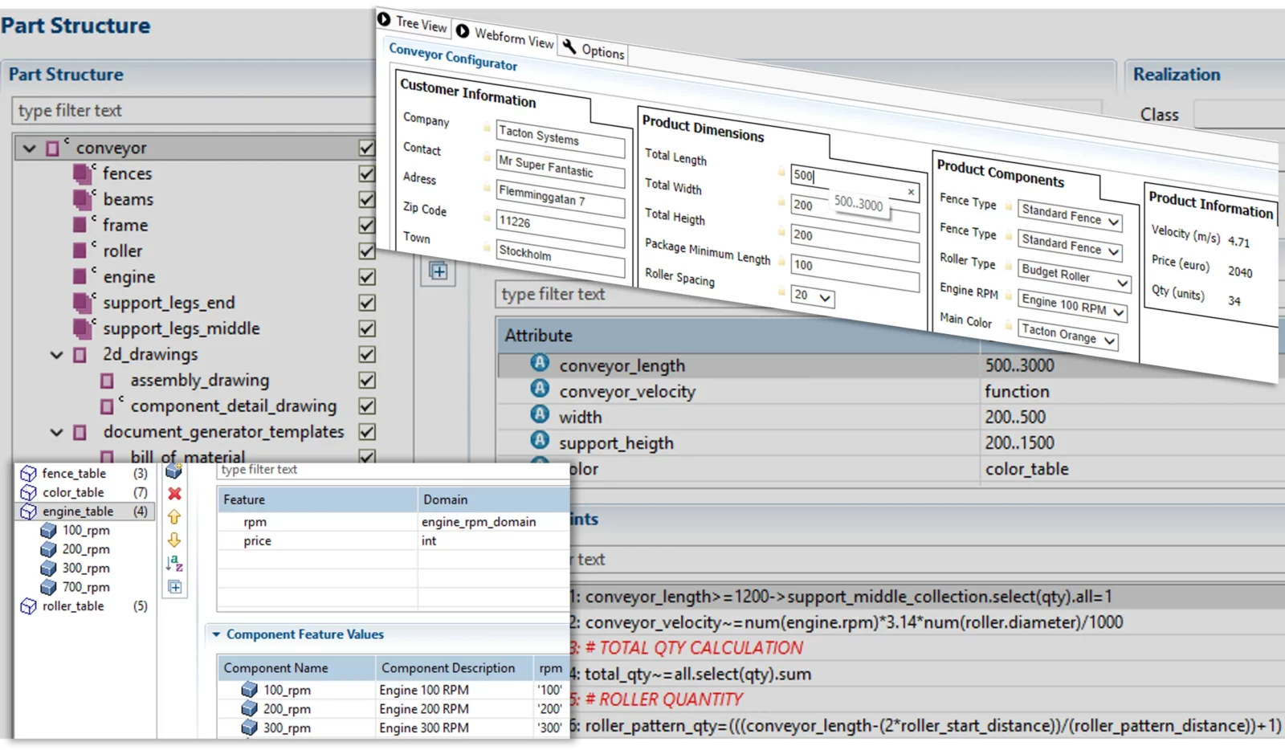
Task: Click the conveyor_length attribute icon
Action: (540, 363)
